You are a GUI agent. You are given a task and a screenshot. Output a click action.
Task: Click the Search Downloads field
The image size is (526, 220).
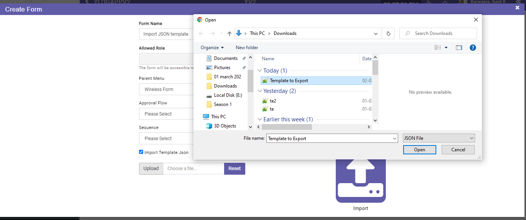point(438,33)
